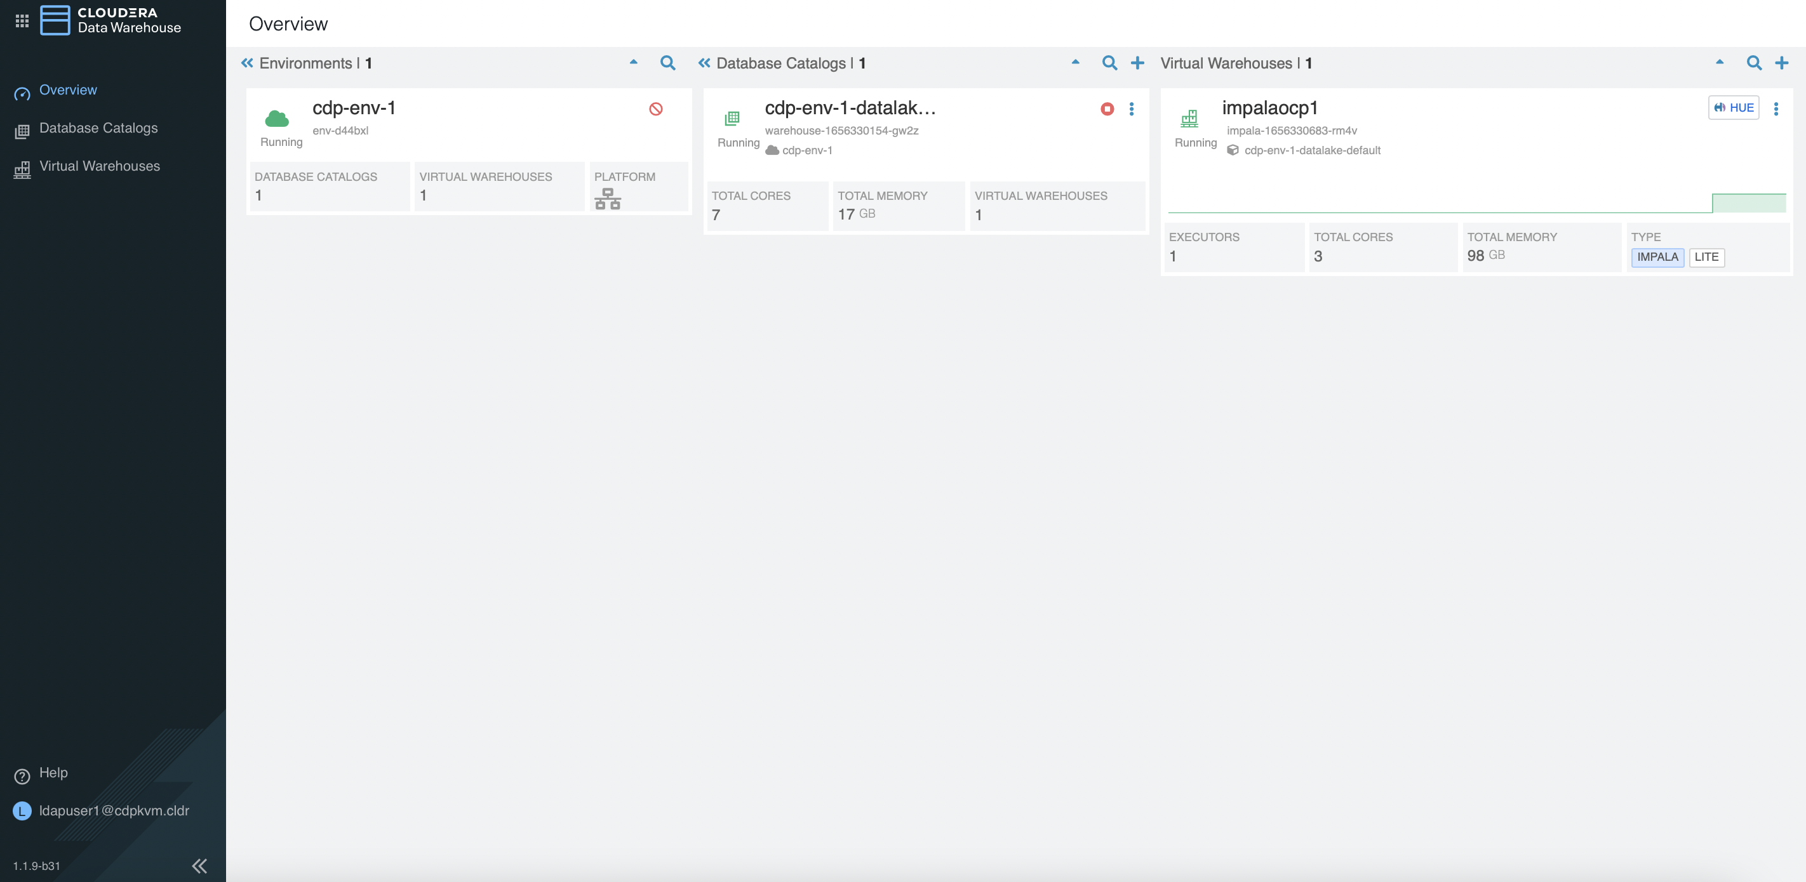This screenshot has width=1806, height=882.
Task: Search environments with magnifier icon
Action: pyautogui.click(x=667, y=63)
